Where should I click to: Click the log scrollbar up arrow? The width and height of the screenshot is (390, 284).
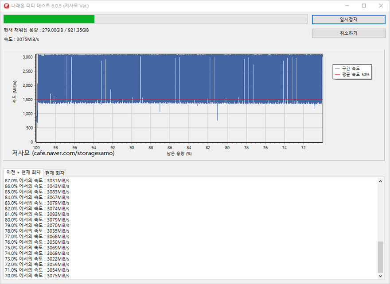[380, 181]
